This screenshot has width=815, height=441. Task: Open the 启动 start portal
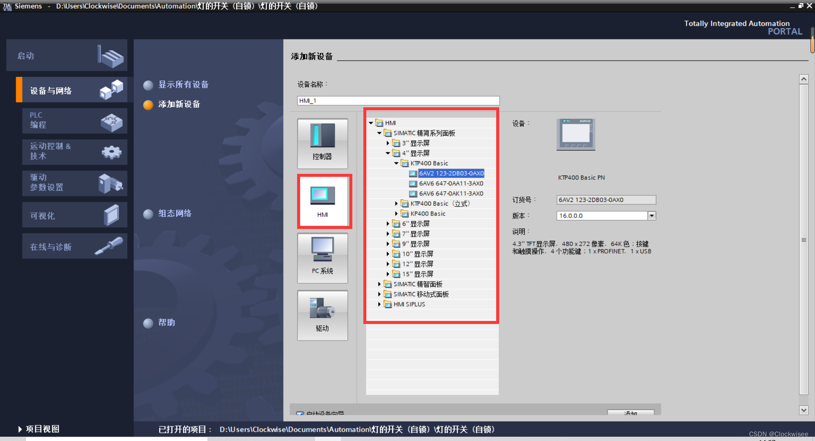tap(67, 56)
